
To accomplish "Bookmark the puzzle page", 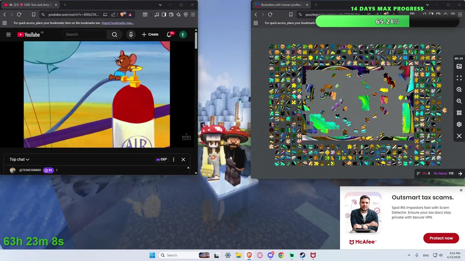I will click(291, 14).
